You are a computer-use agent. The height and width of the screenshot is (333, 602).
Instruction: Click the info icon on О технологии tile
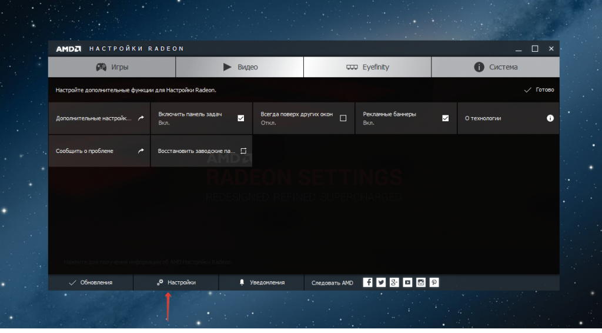tap(550, 118)
